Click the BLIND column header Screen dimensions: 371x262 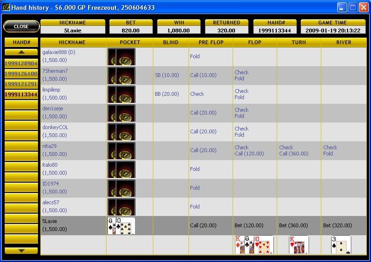point(171,42)
